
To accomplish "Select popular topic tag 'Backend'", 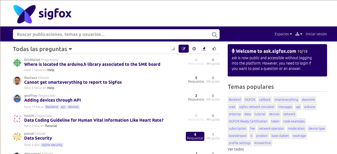I will [235, 100].
